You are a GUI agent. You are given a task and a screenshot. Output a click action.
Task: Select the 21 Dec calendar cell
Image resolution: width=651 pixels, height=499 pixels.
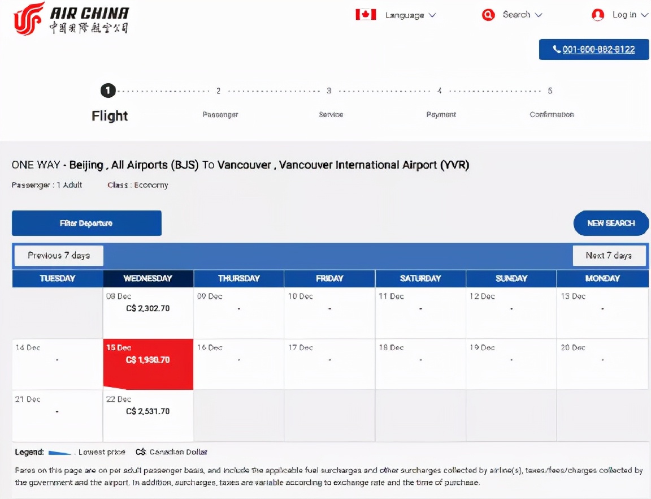tap(58, 415)
